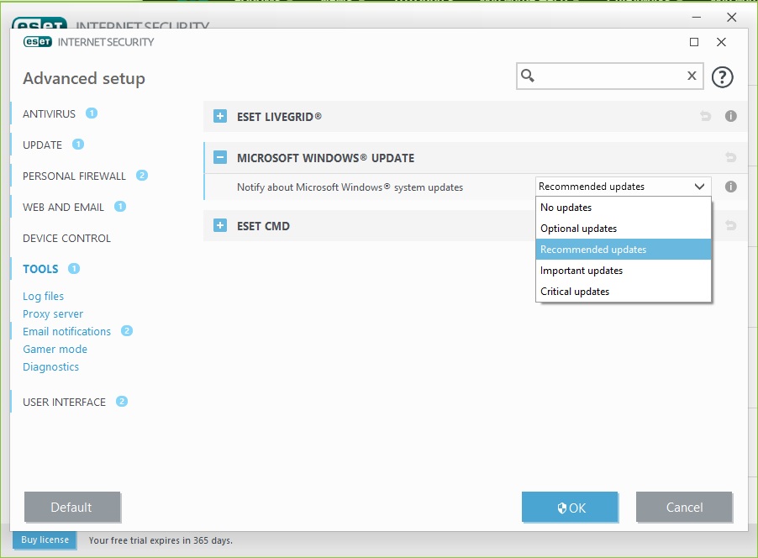The image size is (758, 558).
Task: Focus the Advanced setup search field
Action: 609,76
